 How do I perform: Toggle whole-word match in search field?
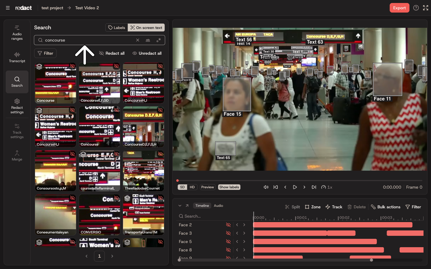[x=148, y=40]
